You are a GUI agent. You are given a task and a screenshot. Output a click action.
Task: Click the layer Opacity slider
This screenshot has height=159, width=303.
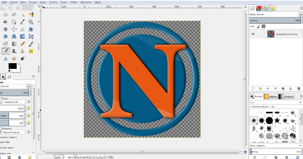click(274, 20)
